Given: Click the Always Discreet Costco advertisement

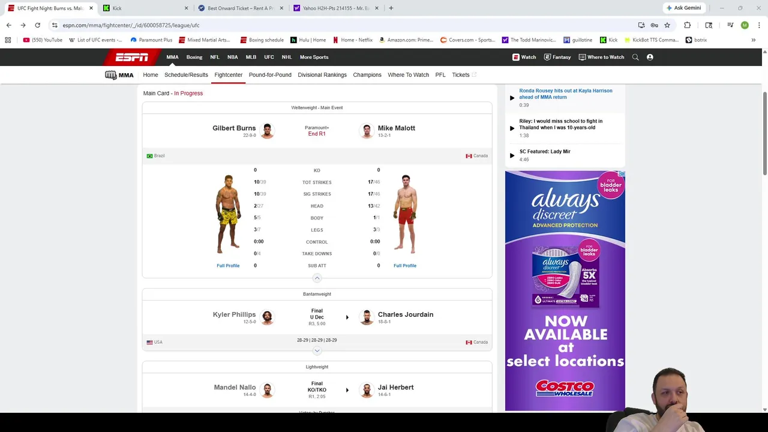Looking at the screenshot, I should [565, 291].
